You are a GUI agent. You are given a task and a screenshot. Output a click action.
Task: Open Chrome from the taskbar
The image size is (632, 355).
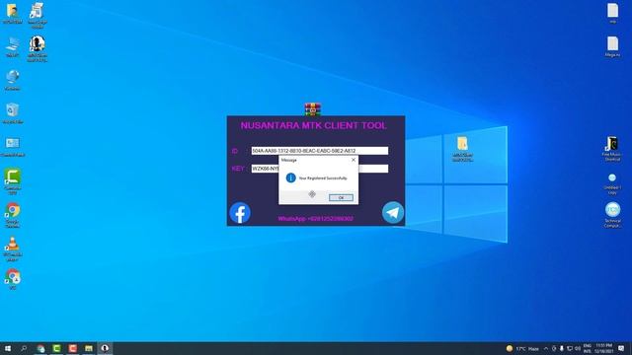(x=40, y=348)
